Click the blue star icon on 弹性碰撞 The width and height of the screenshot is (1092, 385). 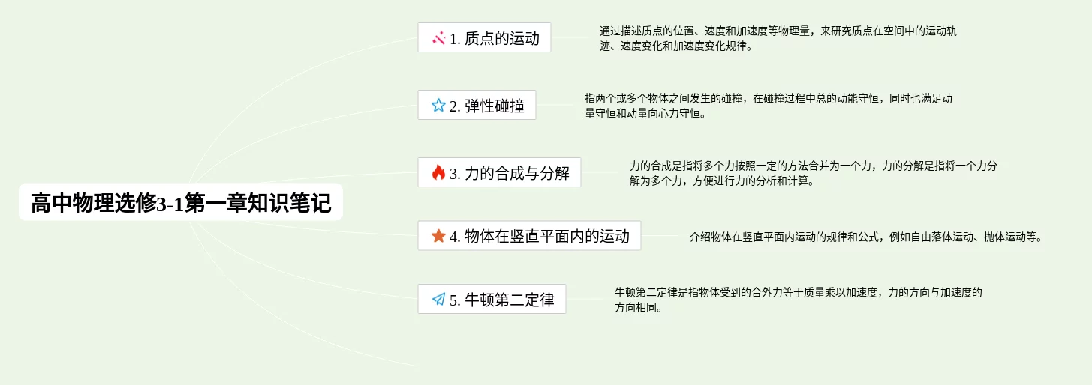click(438, 105)
